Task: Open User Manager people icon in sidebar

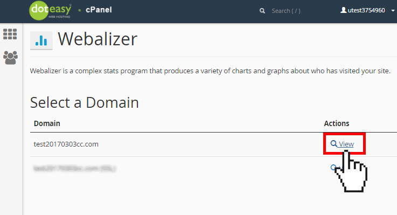Action: pyautogui.click(x=10, y=58)
